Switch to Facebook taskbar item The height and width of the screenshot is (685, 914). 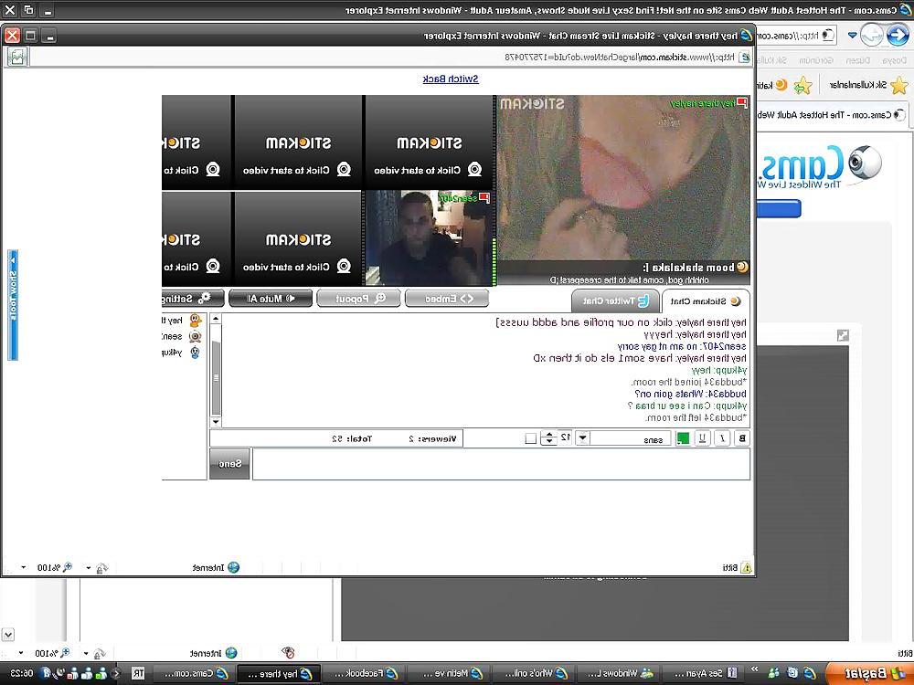(365, 674)
